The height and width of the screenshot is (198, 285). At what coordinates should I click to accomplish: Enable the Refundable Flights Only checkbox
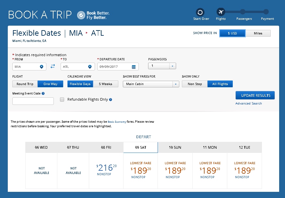click(62, 99)
